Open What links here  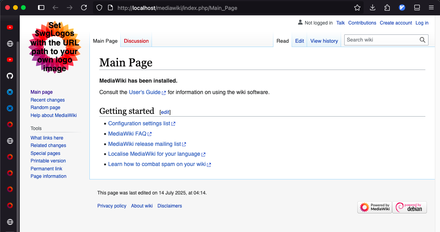47,138
